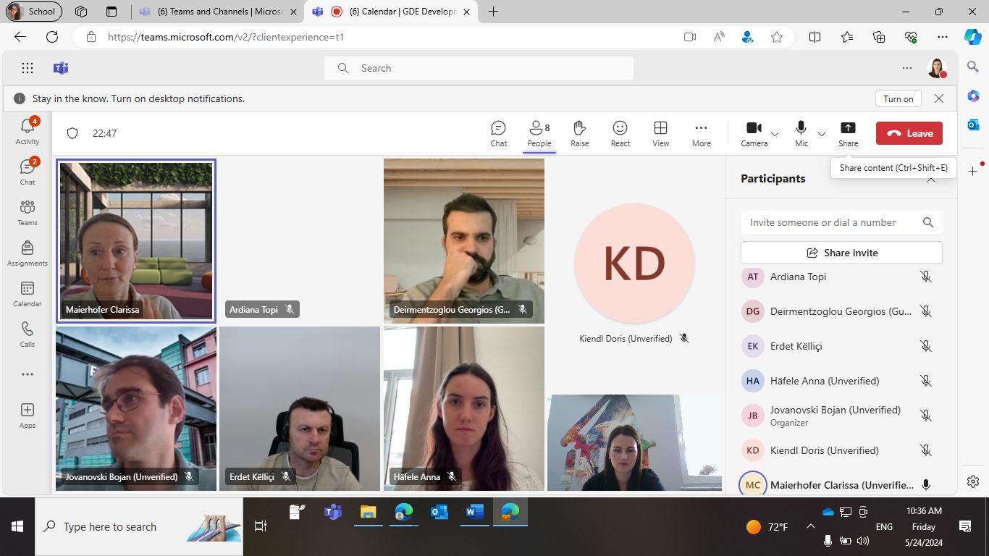Toggle the Mic mute button

pos(801,133)
